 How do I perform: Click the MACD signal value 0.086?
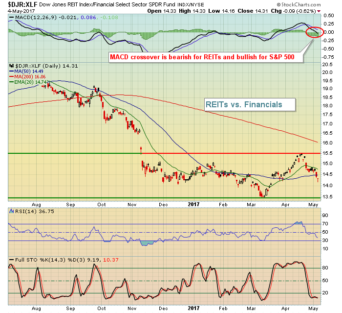click(88, 17)
